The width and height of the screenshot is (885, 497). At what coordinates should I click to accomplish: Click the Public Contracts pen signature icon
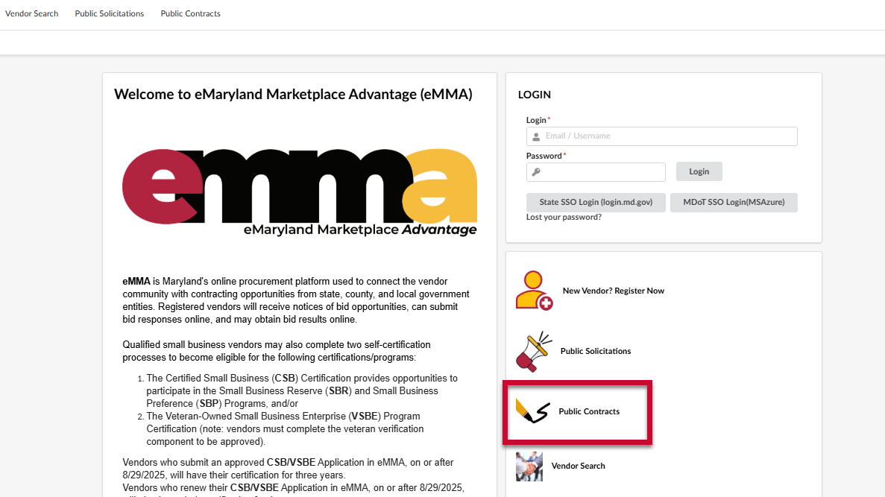[532, 411]
